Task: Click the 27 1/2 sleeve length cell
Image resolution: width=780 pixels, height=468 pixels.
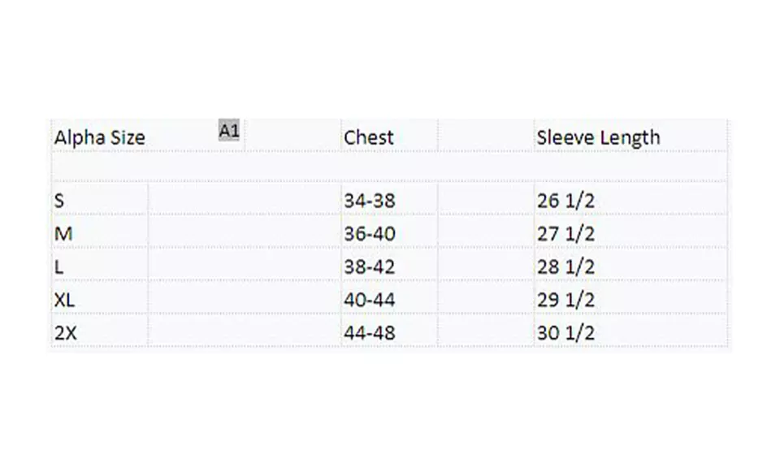Action: coord(565,234)
